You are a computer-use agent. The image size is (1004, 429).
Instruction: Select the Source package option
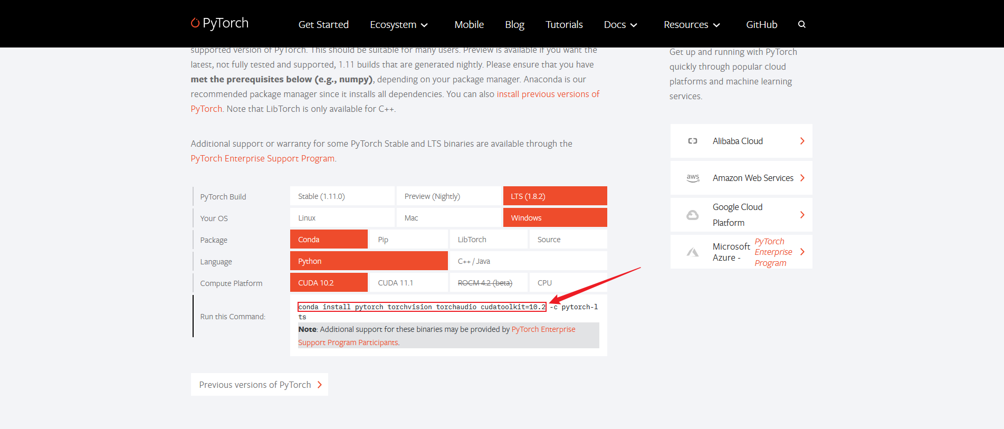coord(568,239)
